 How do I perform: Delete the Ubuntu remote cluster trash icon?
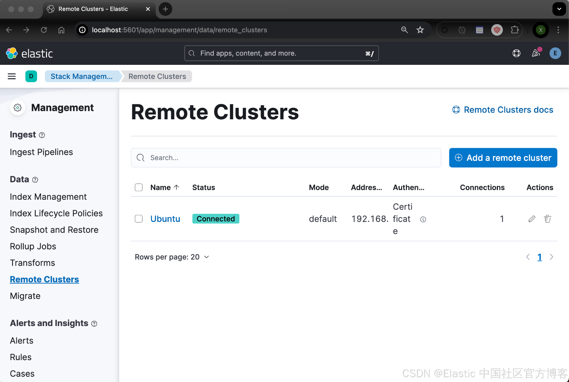pos(548,219)
